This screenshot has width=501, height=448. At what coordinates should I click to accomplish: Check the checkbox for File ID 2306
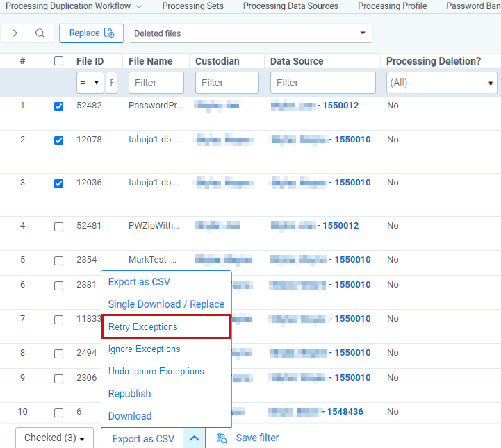click(59, 379)
